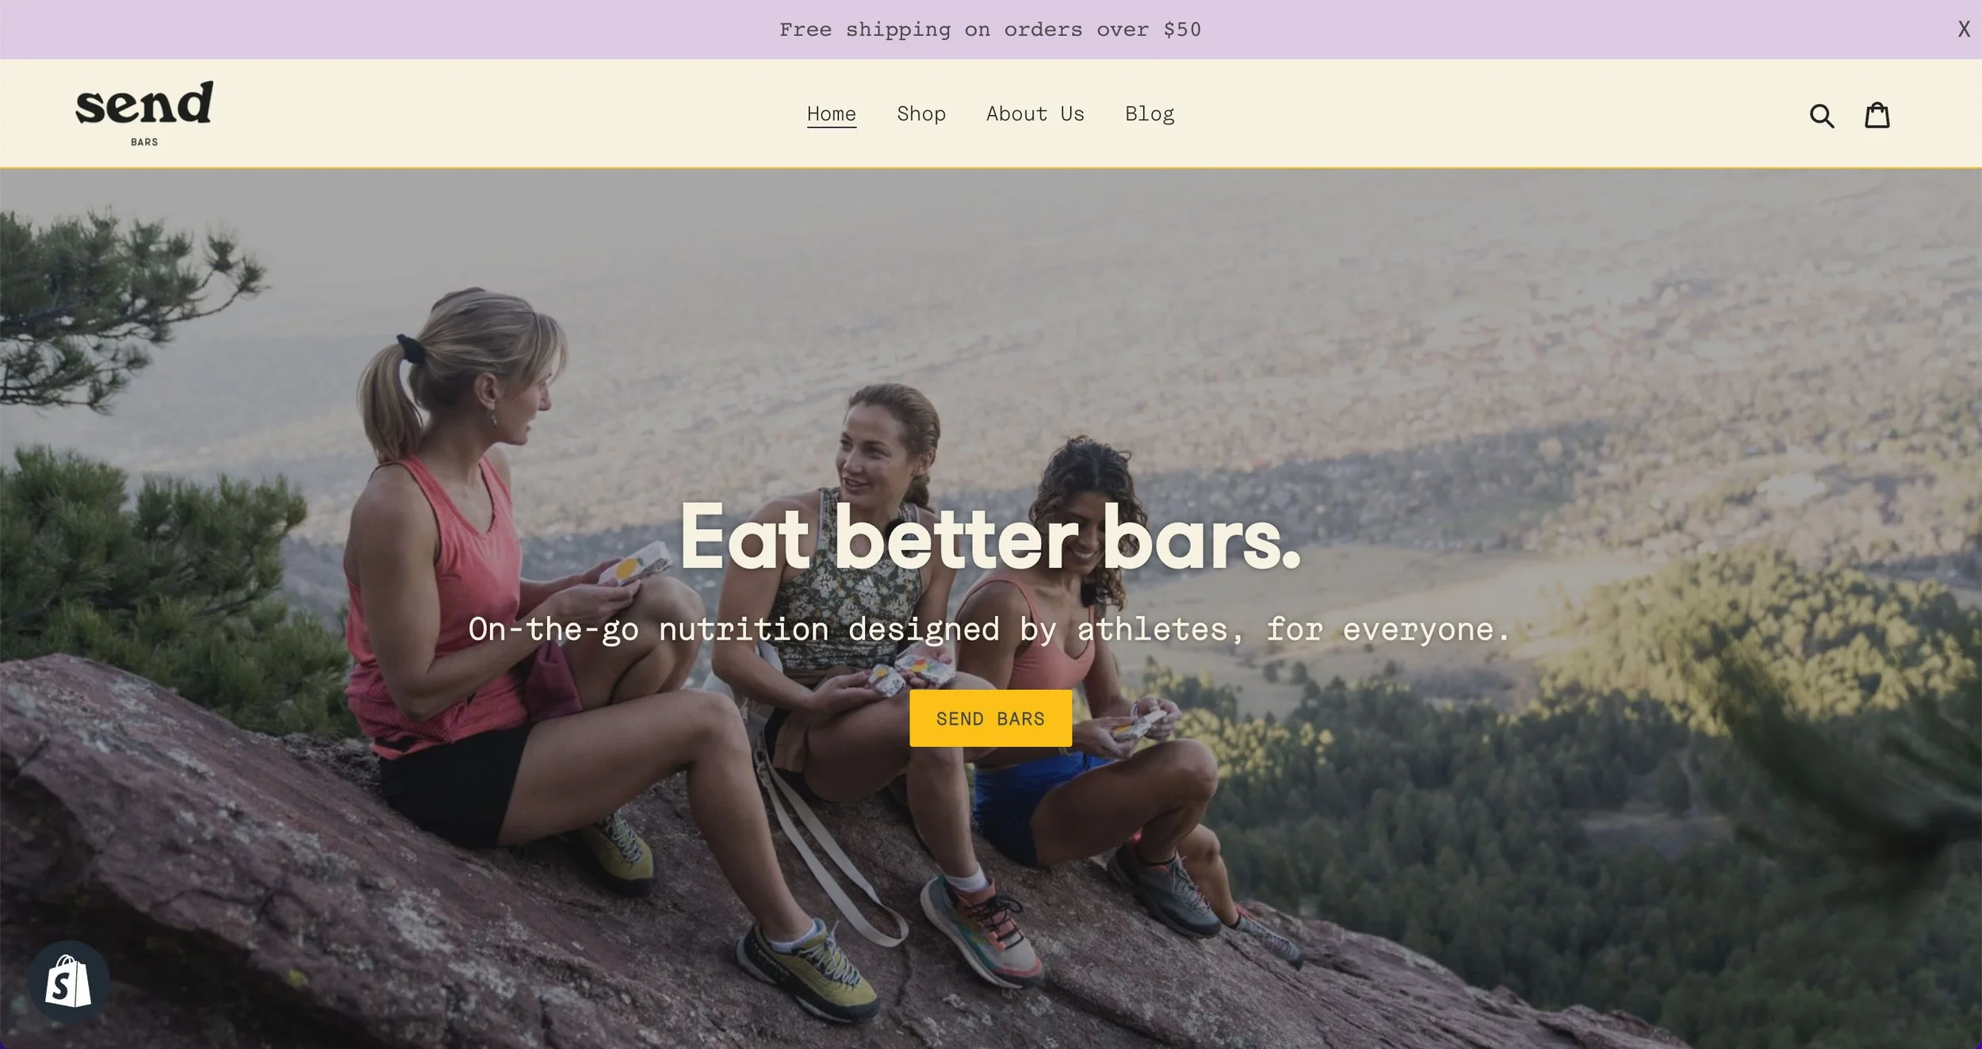The width and height of the screenshot is (1982, 1049).
Task: Navigate to About Us page
Action: [1035, 114]
